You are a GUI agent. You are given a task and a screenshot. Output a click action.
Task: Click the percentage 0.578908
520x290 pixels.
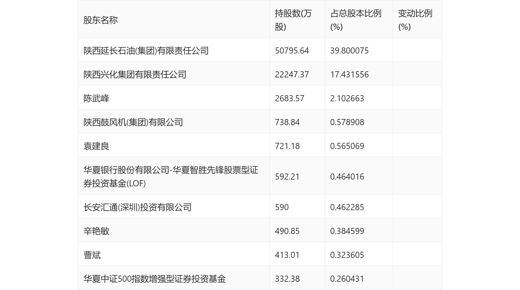[x=347, y=122]
